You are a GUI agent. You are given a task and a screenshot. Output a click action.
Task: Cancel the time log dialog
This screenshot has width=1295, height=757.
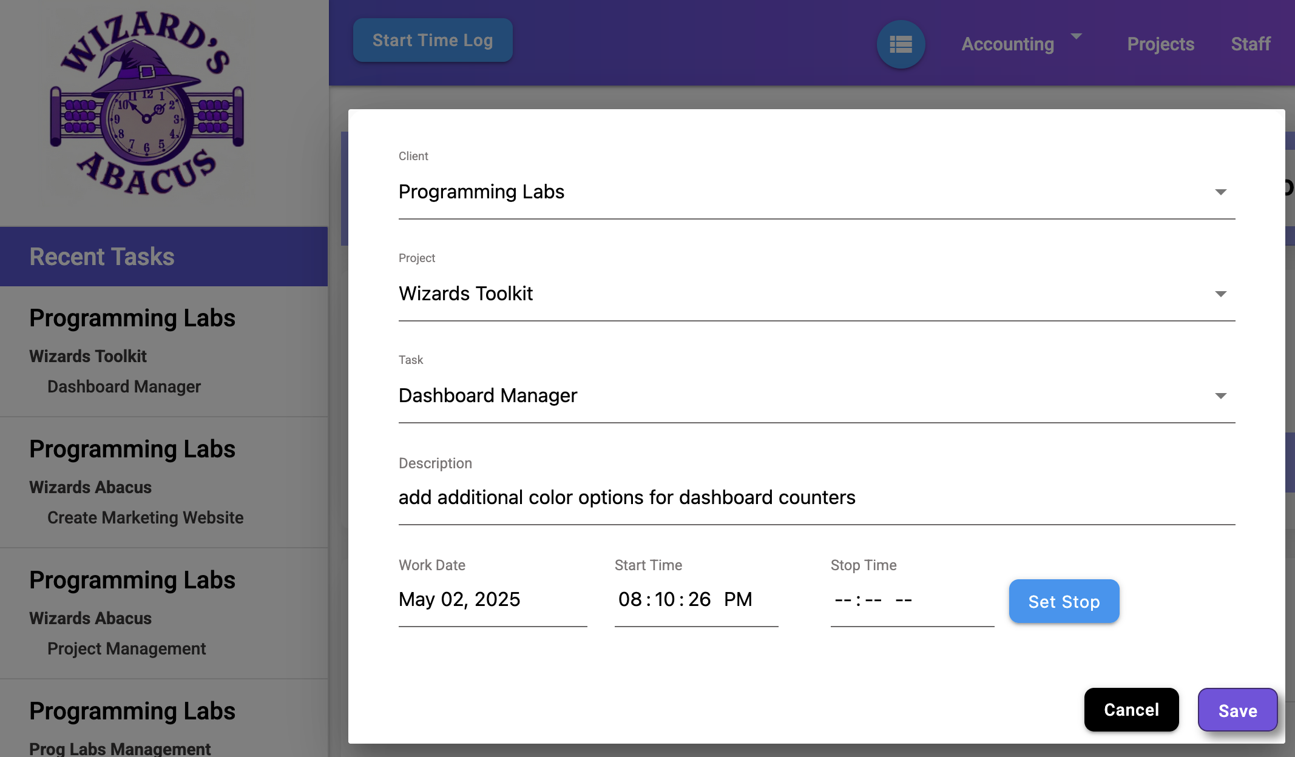[x=1131, y=710]
